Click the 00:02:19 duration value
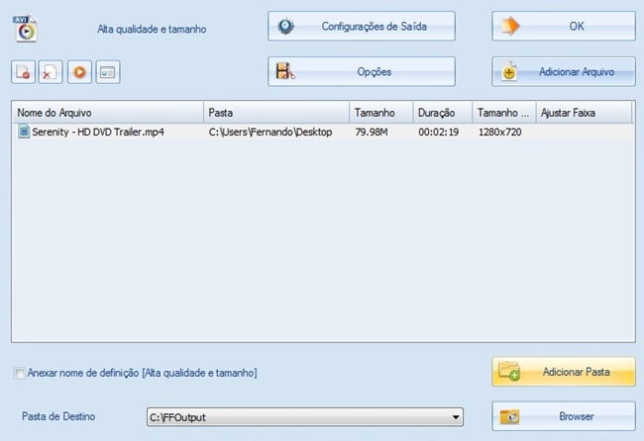Image resolution: width=644 pixels, height=441 pixels. click(x=438, y=132)
